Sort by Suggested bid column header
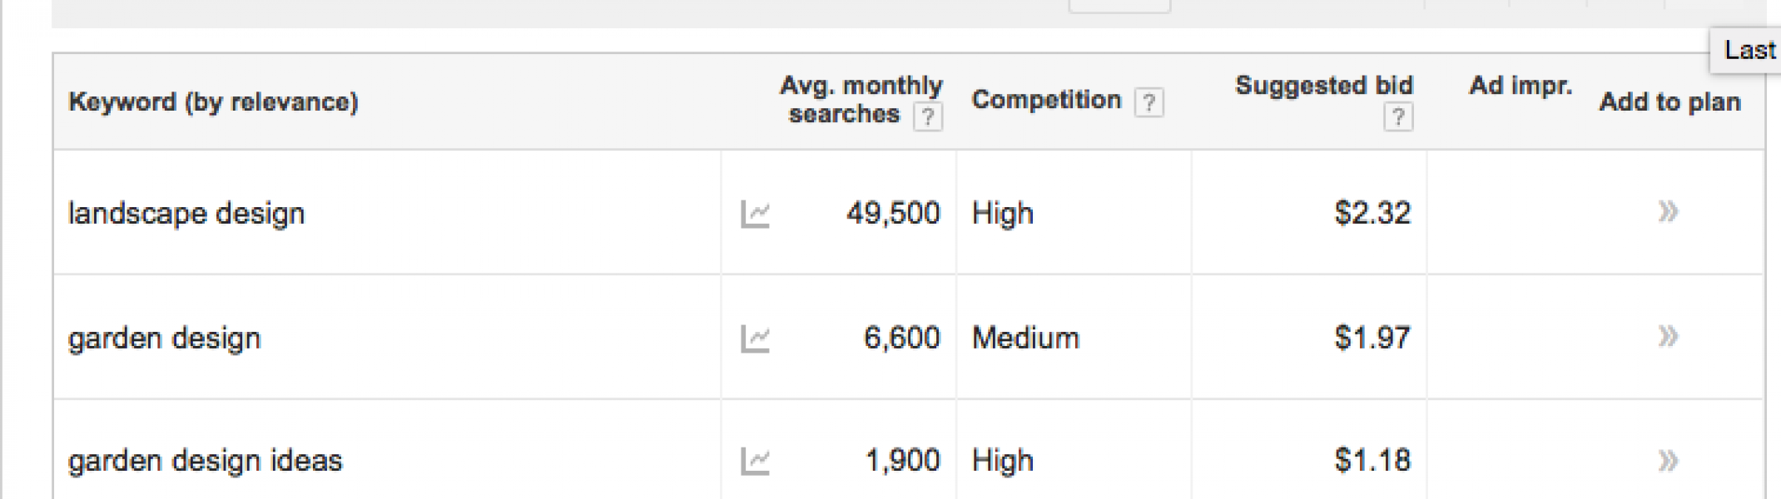1781x499 pixels. pos(1324,85)
